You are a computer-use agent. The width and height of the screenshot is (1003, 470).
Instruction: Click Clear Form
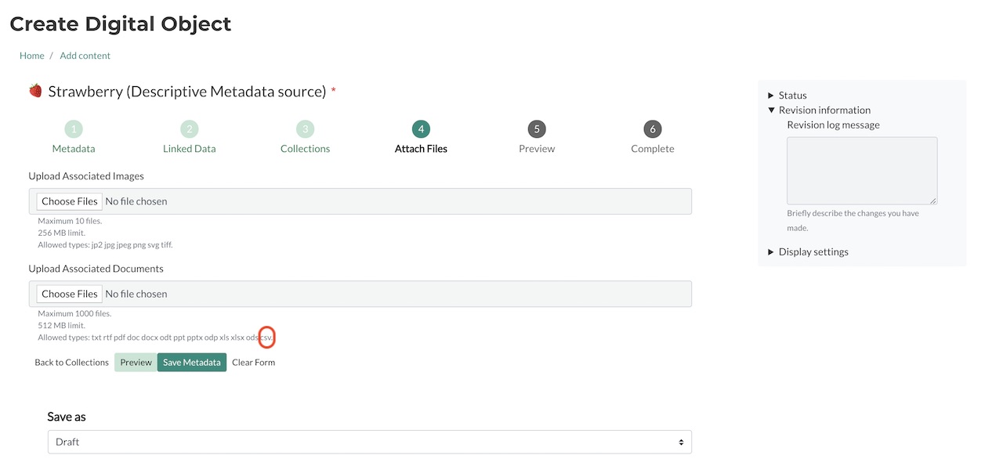(253, 363)
